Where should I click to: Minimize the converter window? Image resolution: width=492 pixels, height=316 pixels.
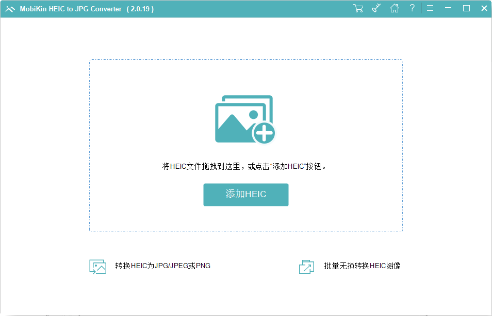click(x=448, y=8)
